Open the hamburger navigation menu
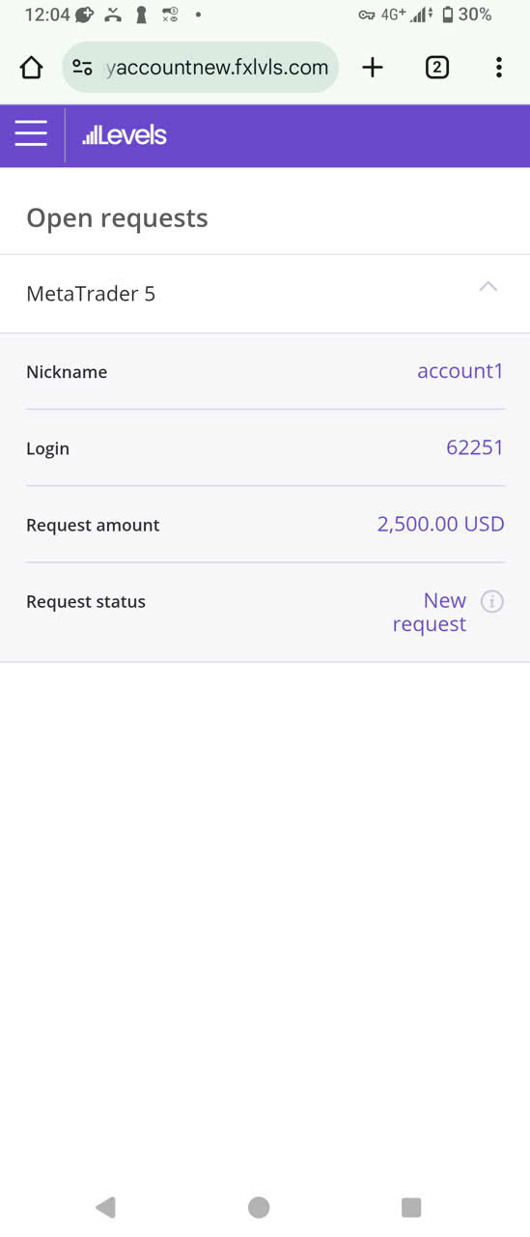Viewport: 530px width, 1237px height. [31, 134]
